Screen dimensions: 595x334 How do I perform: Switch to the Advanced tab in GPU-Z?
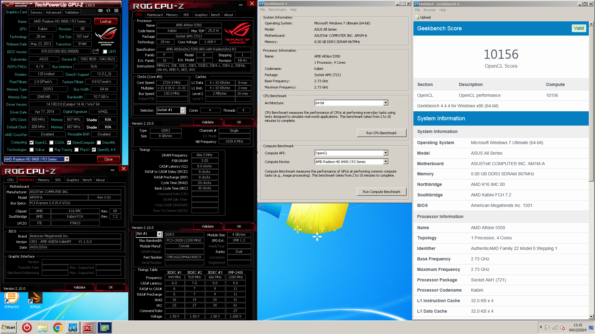tap(53, 12)
